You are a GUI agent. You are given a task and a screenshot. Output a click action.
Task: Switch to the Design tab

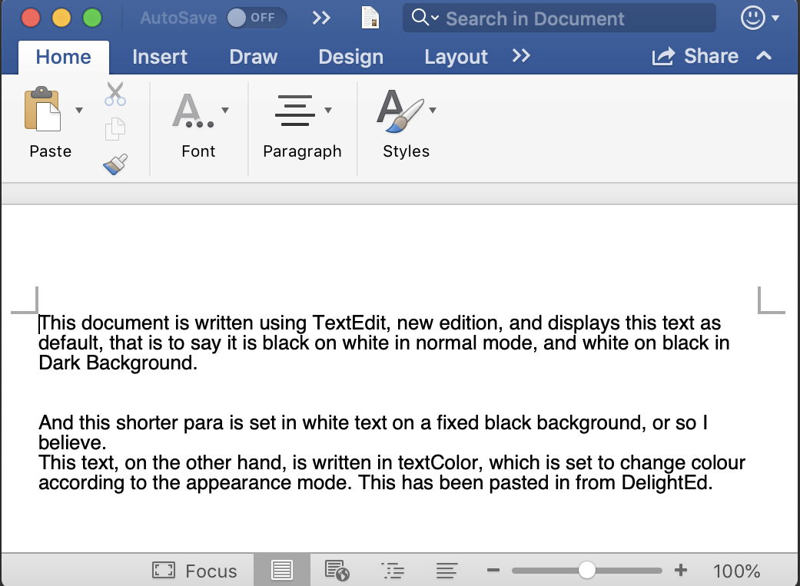(x=350, y=57)
